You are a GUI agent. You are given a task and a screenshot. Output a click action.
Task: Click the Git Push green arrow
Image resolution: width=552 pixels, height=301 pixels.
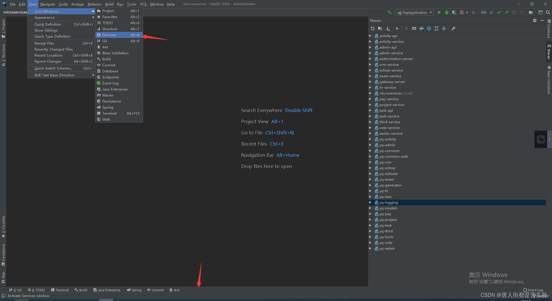click(507, 12)
